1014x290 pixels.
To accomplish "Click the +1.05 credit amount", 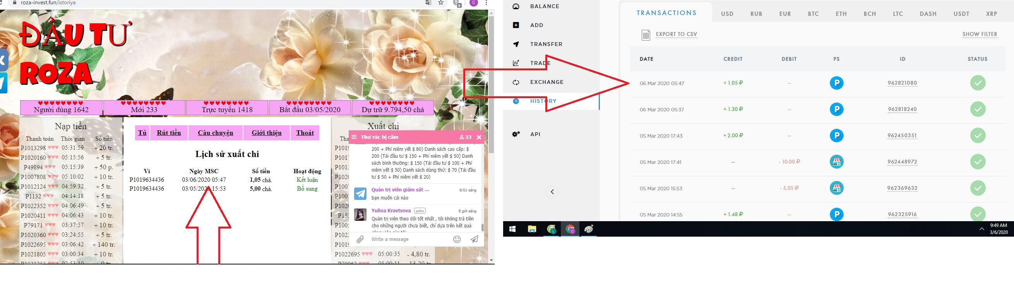I will [733, 83].
